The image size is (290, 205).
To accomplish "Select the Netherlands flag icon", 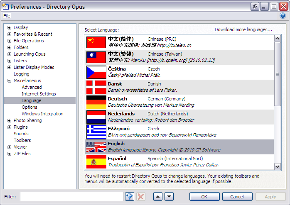I will coord(96,117).
